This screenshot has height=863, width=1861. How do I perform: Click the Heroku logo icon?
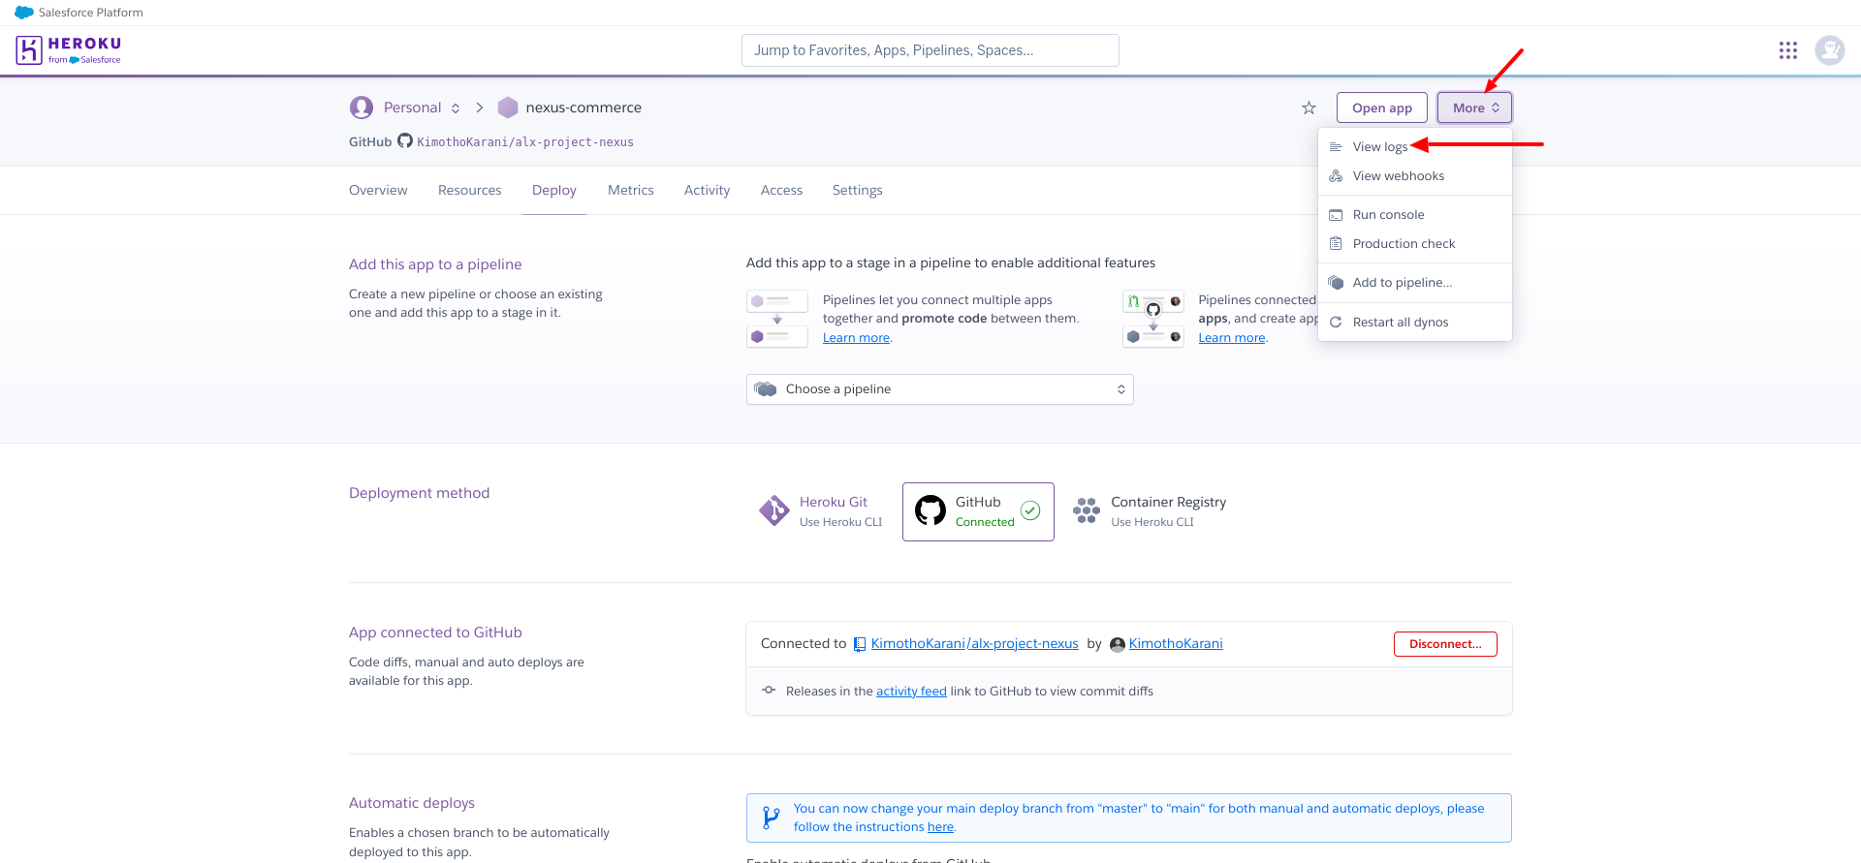click(x=29, y=49)
